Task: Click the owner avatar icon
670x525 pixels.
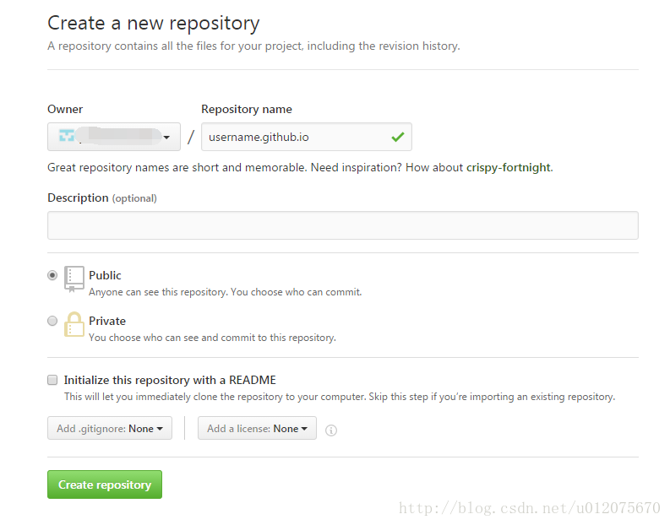Action: [67, 136]
